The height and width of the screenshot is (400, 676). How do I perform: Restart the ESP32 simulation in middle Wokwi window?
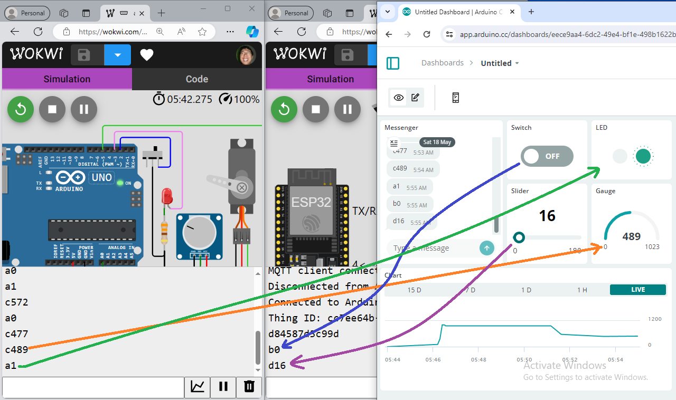click(x=284, y=109)
